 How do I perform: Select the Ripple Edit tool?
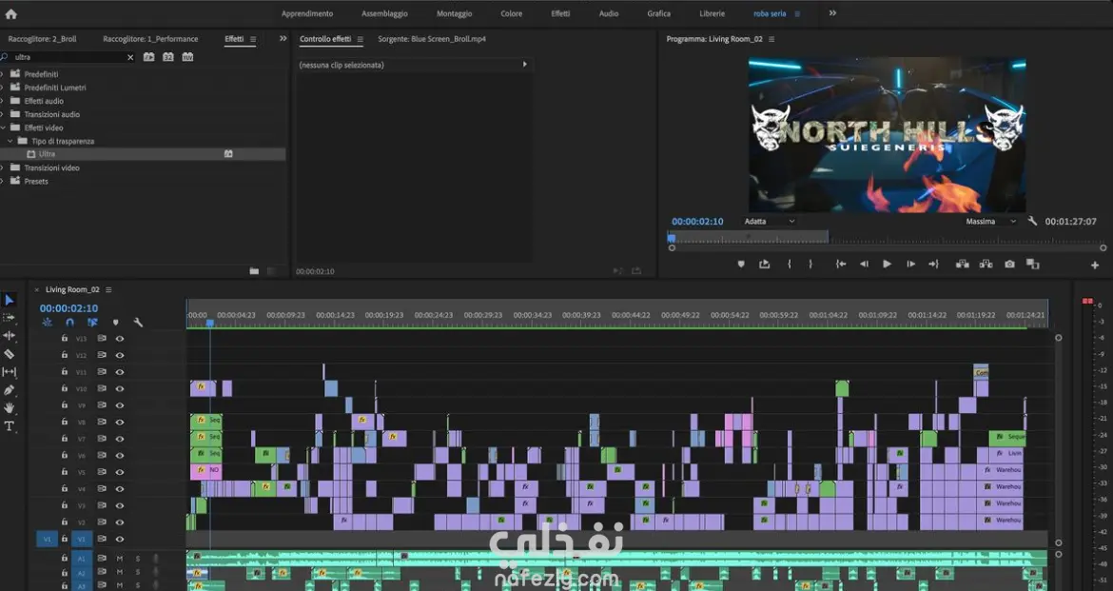pos(10,335)
